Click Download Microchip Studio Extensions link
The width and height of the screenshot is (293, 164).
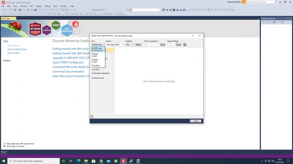point(71,67)
